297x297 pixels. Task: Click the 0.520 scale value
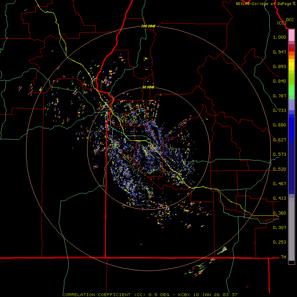pos(280,169)
